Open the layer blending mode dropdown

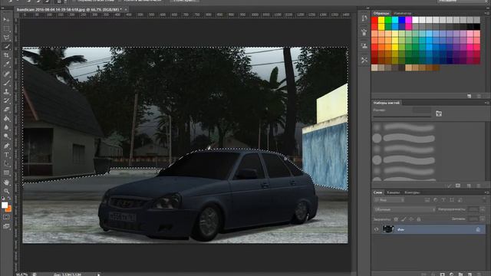404,209
